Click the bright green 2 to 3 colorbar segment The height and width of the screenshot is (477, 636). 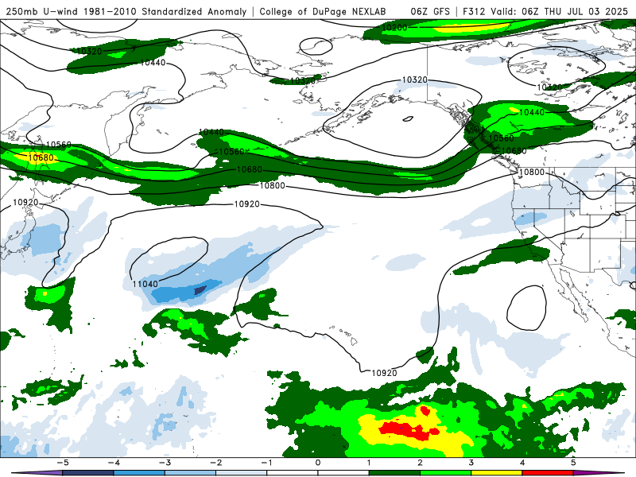click(x=445, y=473)
